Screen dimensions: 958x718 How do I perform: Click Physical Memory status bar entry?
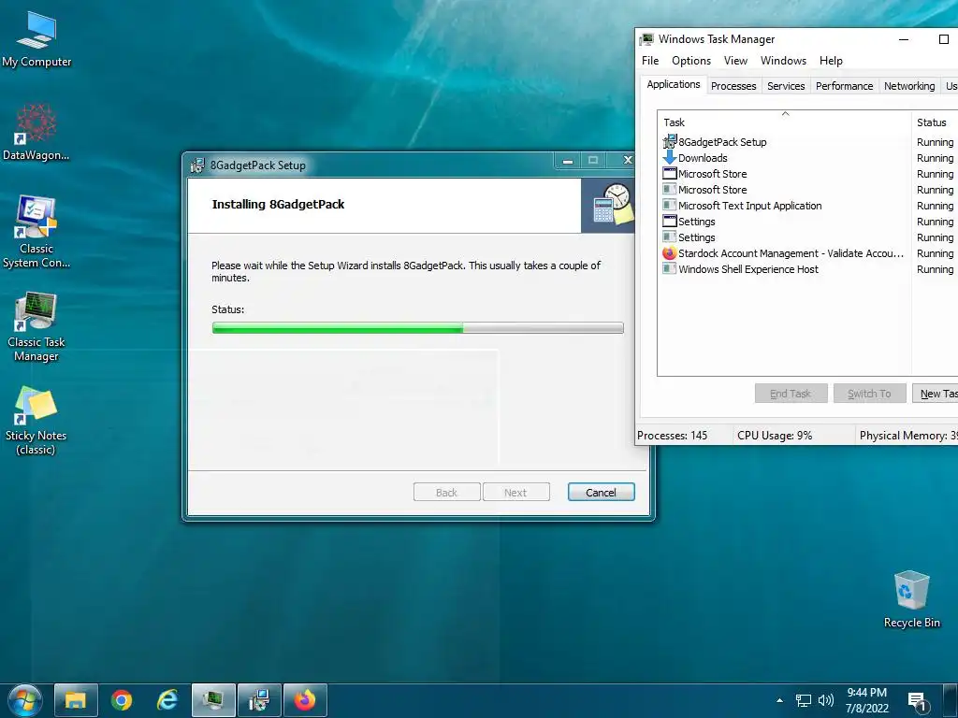pyautogui.click(x=907, y=436)
